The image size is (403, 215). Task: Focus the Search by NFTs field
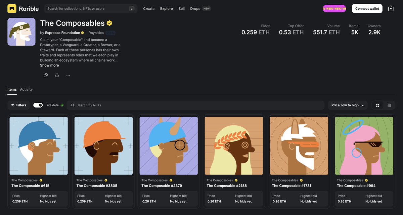tap(195, 105)
